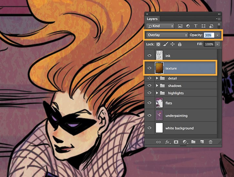The height and width of the screenshot is (177, 234).
Task: Create a new adjustment layer
Action: click(x=185, y=142)
